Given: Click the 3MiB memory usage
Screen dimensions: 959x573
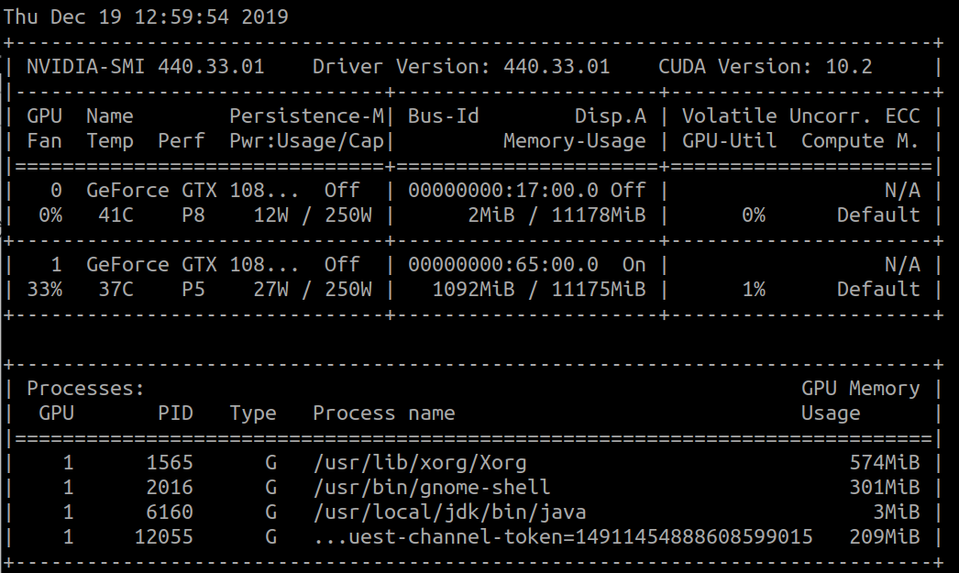Looking at the screenshot, I should pyautogui.click(x=897, y=512).
